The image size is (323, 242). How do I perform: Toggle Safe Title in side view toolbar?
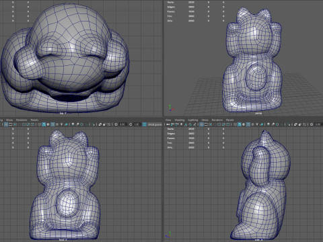(228, 124)
